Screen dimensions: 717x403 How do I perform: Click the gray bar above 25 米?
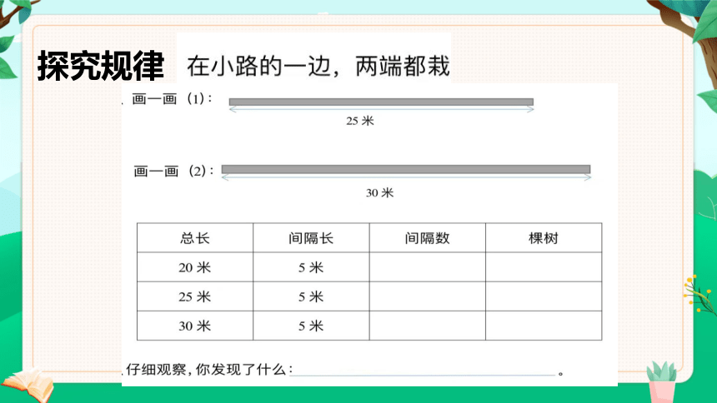click(381, 102)
